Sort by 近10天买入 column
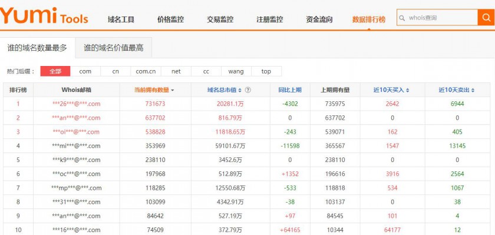The image size is (495, 235). [391, 90]
